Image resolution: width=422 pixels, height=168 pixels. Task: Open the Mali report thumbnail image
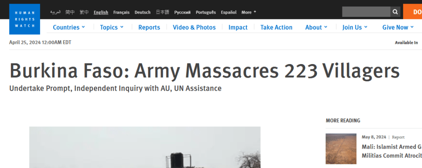(341, 149)
